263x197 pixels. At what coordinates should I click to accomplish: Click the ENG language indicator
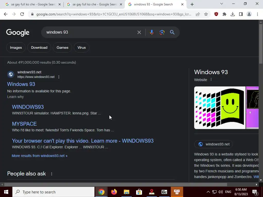point(228,192)
